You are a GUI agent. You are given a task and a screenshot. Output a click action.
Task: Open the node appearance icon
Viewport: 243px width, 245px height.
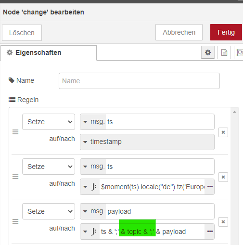240,52
